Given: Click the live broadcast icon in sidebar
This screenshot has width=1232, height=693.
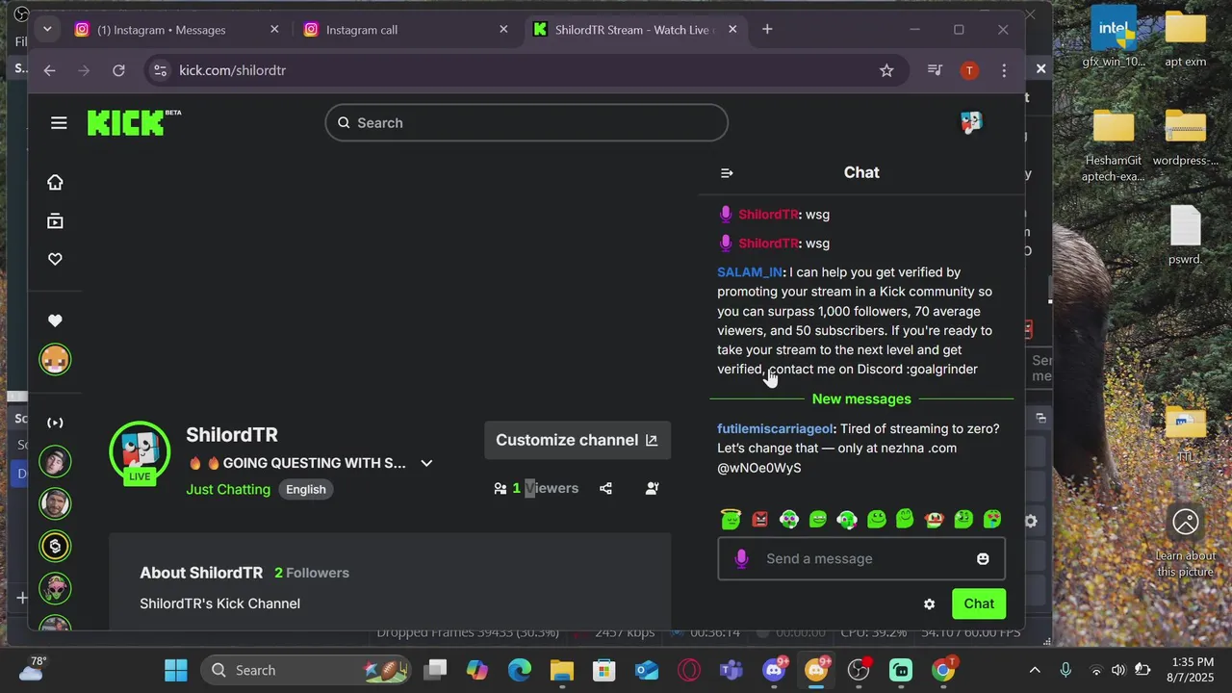Looking at the screenshot, I should click(x=55, y=423).
